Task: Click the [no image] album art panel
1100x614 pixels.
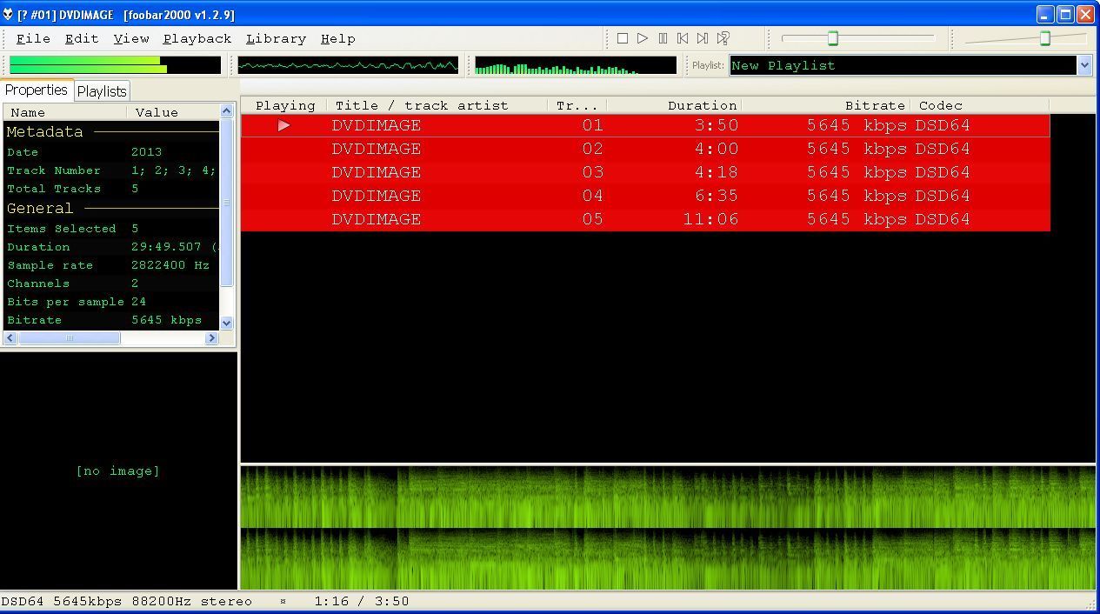Action: 118,471
